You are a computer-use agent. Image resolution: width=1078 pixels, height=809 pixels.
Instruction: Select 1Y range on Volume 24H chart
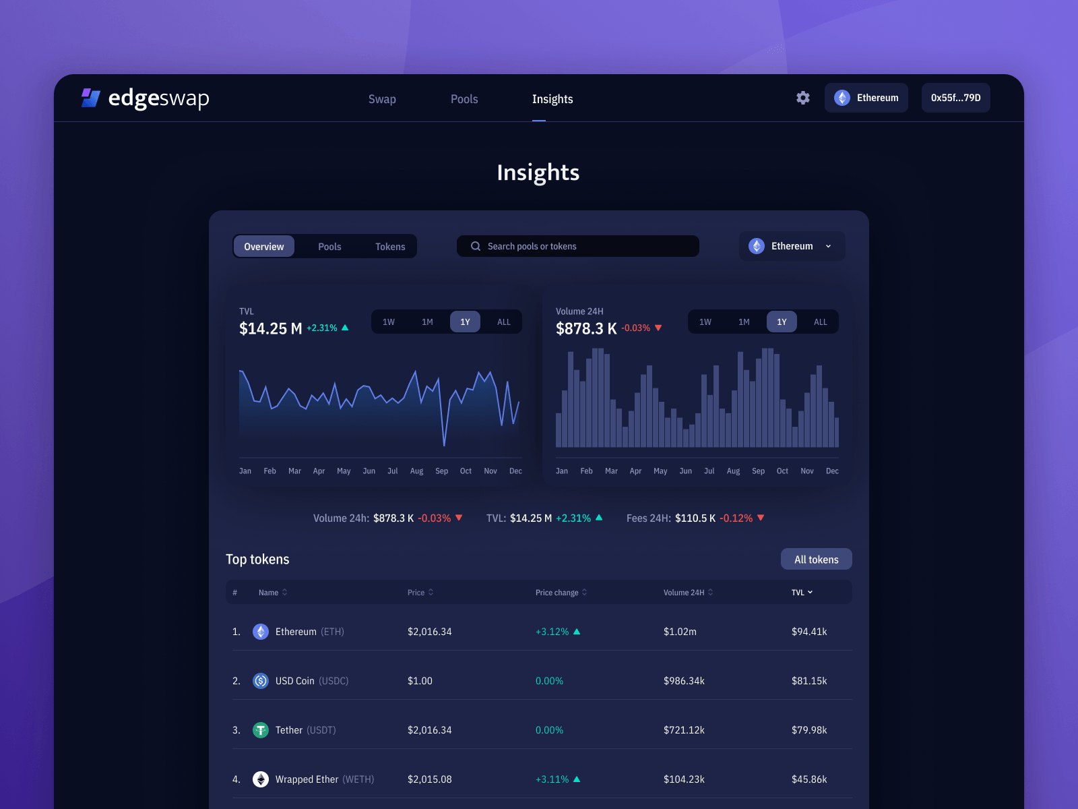(x=782, y=322)
